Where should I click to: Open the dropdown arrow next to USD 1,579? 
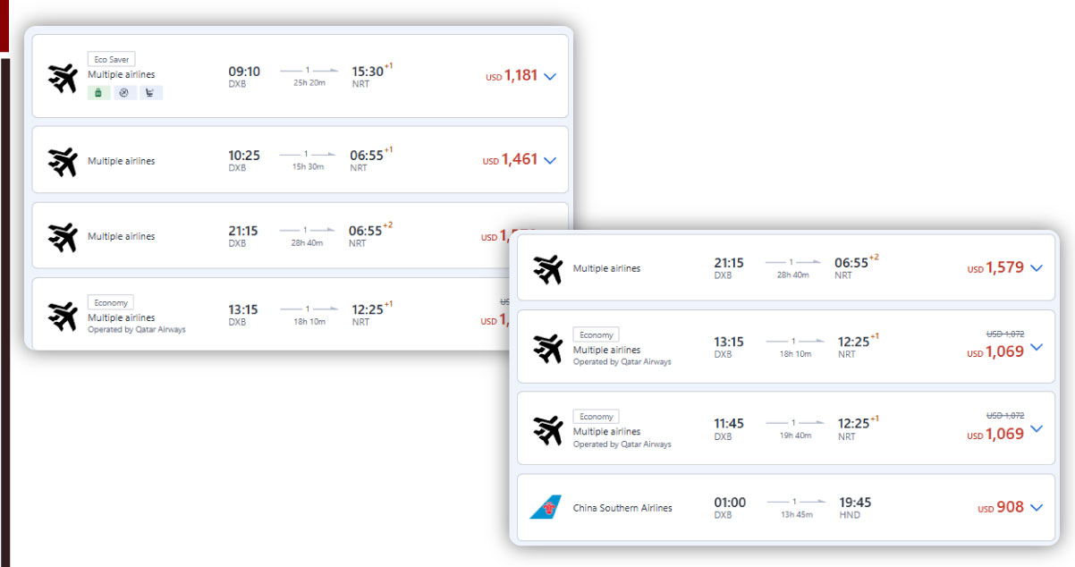[x=1037, y=268]
